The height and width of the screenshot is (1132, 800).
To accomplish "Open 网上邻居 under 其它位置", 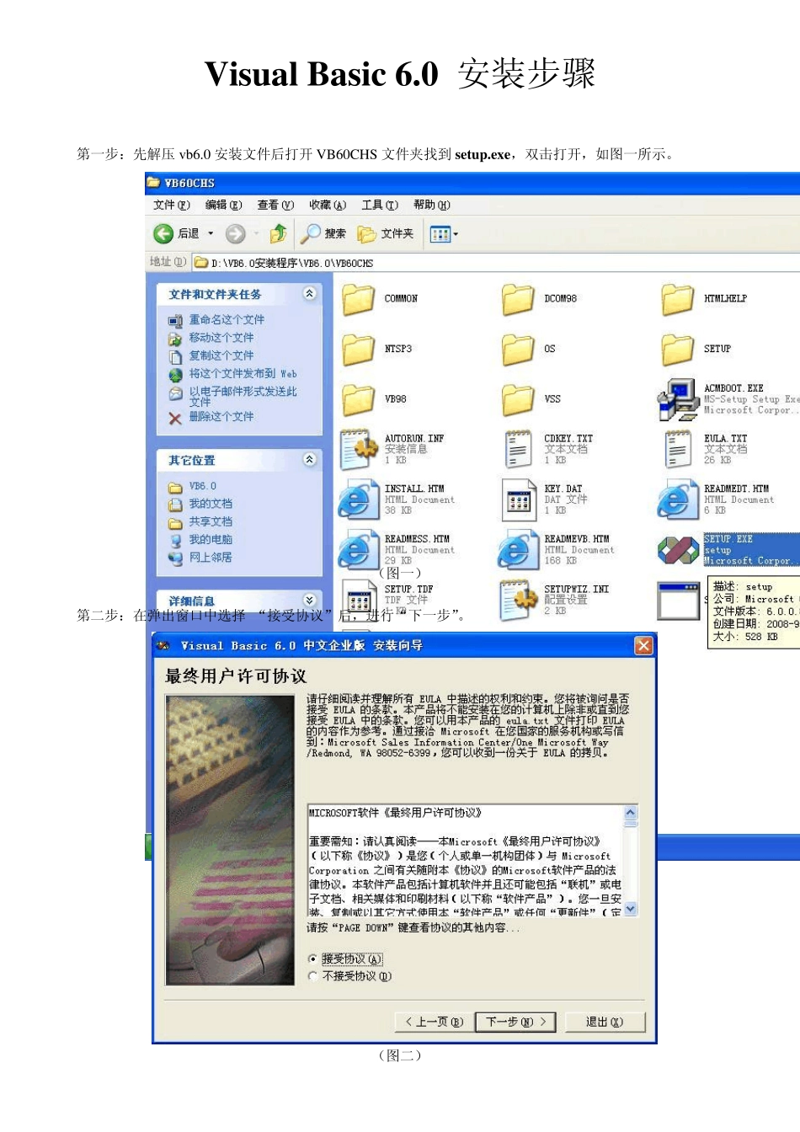I will pos(211,558).
